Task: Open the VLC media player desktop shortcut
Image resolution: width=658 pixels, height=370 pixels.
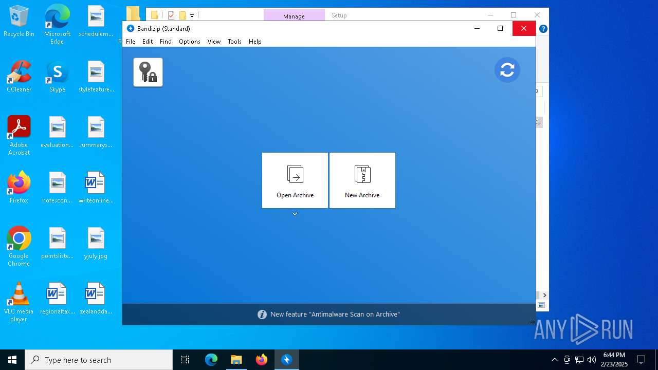Action: click(x=19, y=302)
